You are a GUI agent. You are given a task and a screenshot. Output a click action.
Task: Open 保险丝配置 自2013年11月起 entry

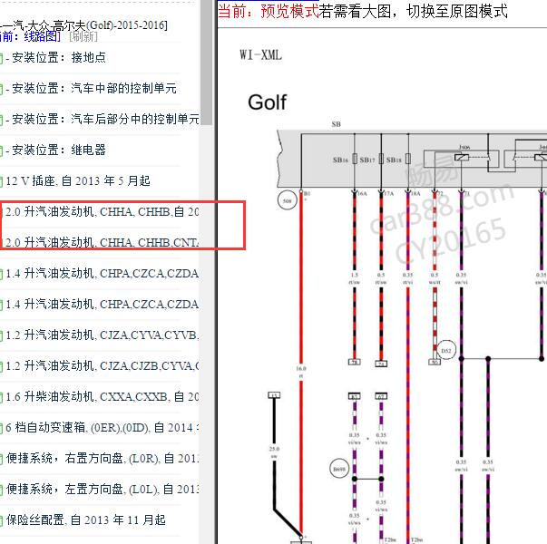coord(85,520)
